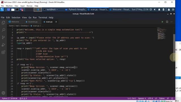Open the VS Code Help menu

[51, 18]
